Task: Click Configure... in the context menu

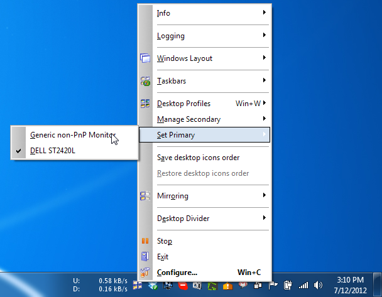Action: pos(177,273)
